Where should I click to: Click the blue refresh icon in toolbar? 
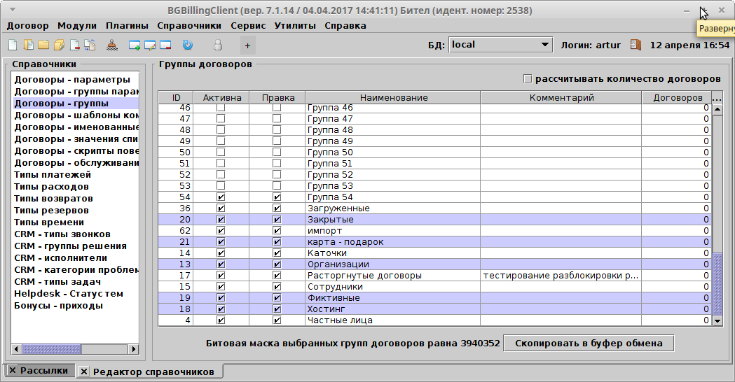(187, 45)
